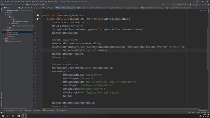Open the run configuration dropdown GeneratePdf_Modified
This screenshot has height=118, width=210.
[x=180, y=5]
